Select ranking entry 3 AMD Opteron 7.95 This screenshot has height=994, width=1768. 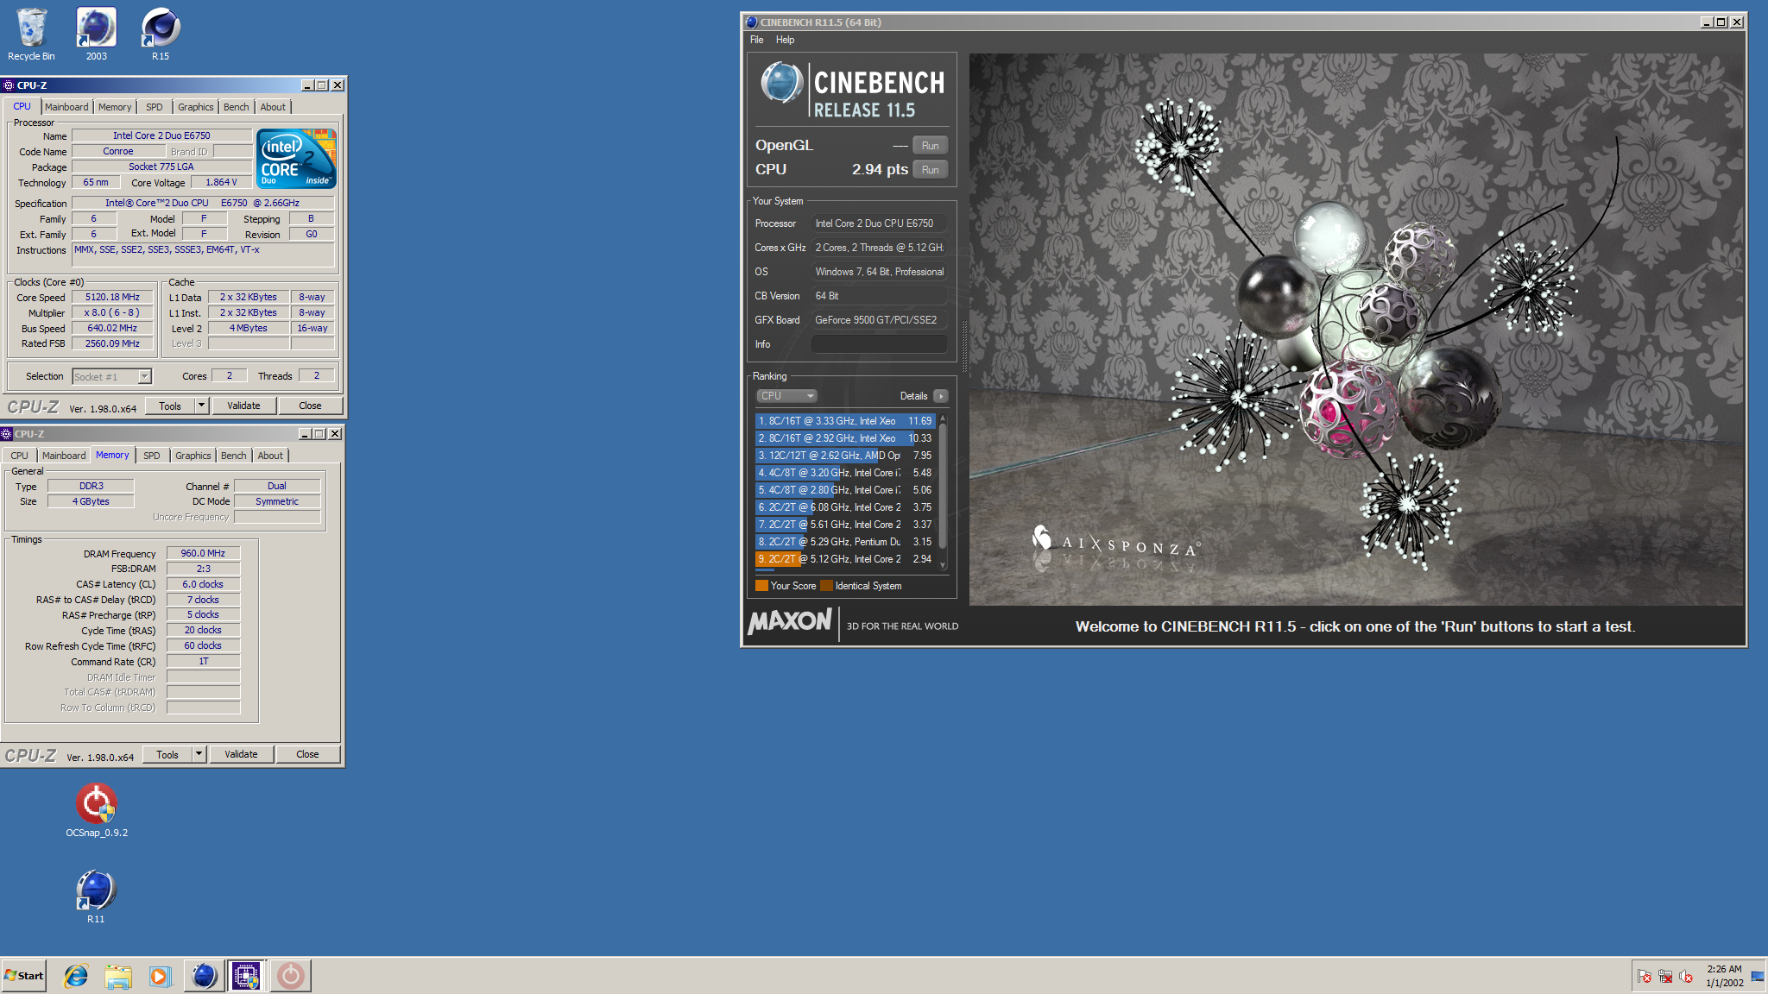(x=845, y=456)
